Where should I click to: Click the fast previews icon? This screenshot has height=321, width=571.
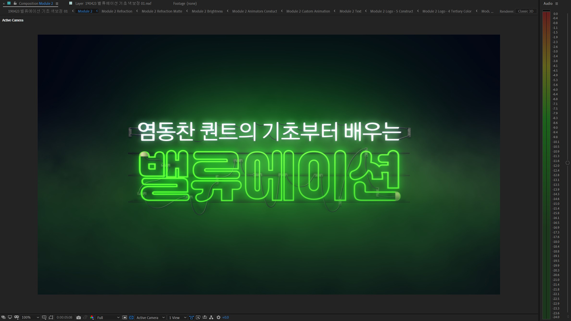[x=198, y=317]
